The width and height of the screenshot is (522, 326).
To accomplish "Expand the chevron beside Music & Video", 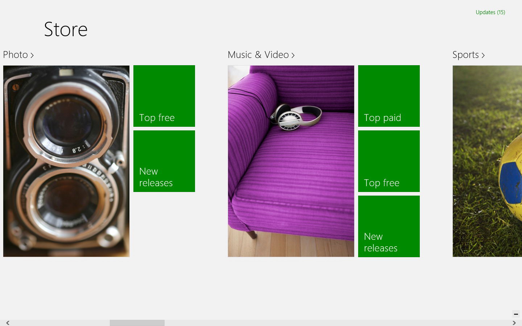I will click(293, 55).
